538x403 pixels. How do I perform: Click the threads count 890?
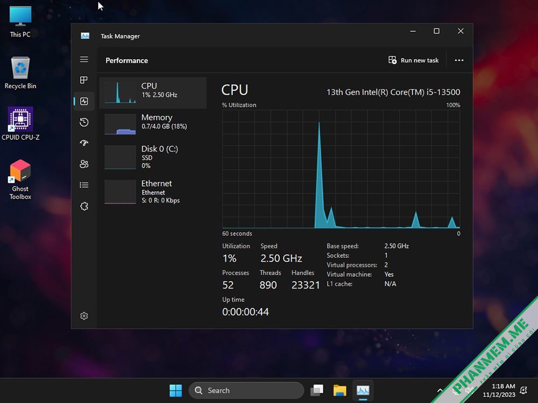(268, 285)
